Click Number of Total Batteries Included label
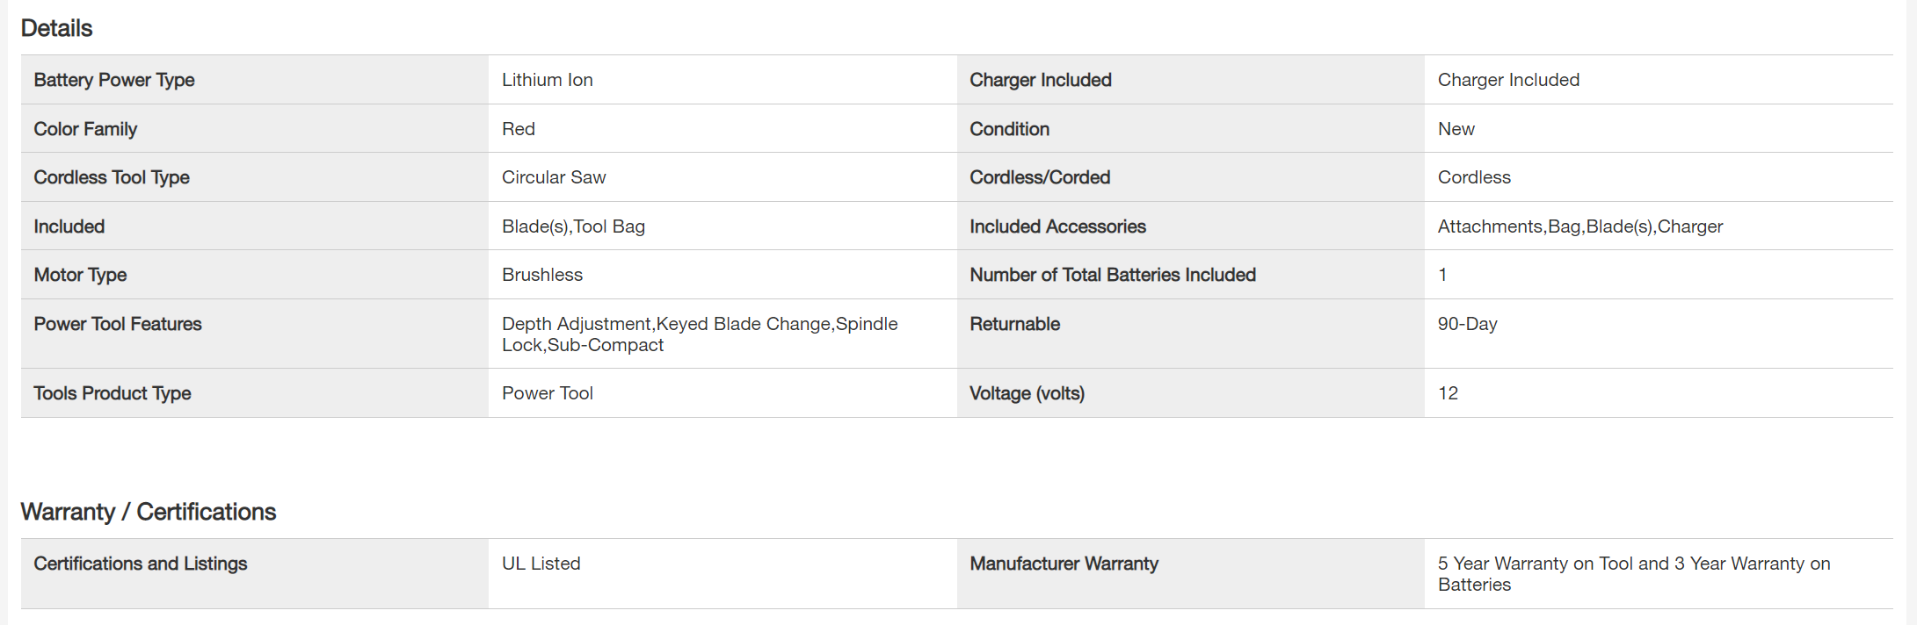 coord(1112,275)
